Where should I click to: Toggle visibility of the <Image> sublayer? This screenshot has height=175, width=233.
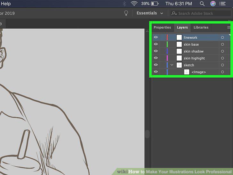[x=156, y=72]
